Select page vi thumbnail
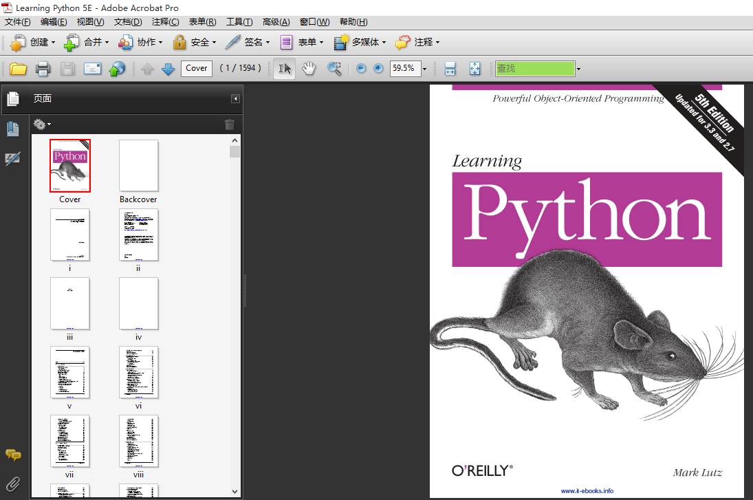 click(x=139, y=372)
